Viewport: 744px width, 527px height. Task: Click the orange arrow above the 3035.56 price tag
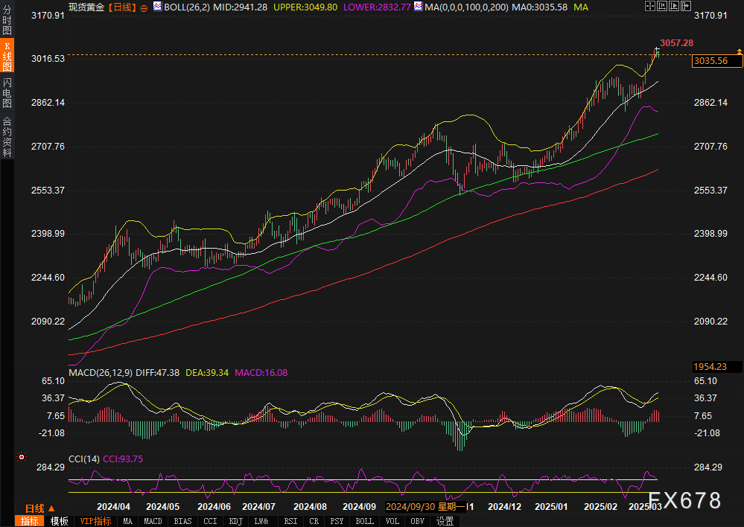[738, 51]
